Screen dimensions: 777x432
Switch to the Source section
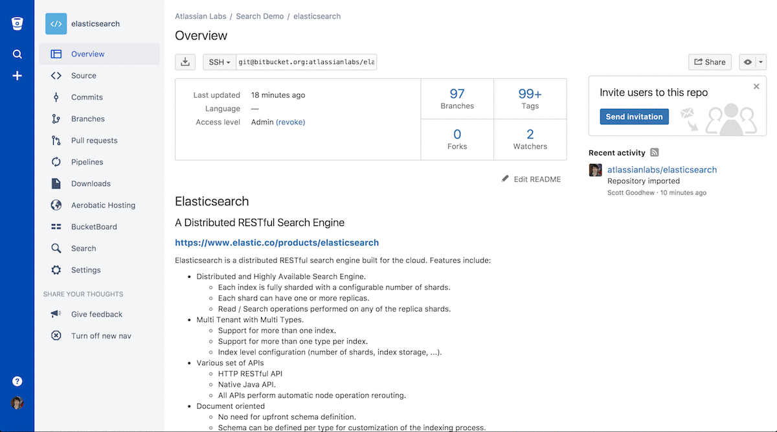pyautogui.click(x=83, y=75)
